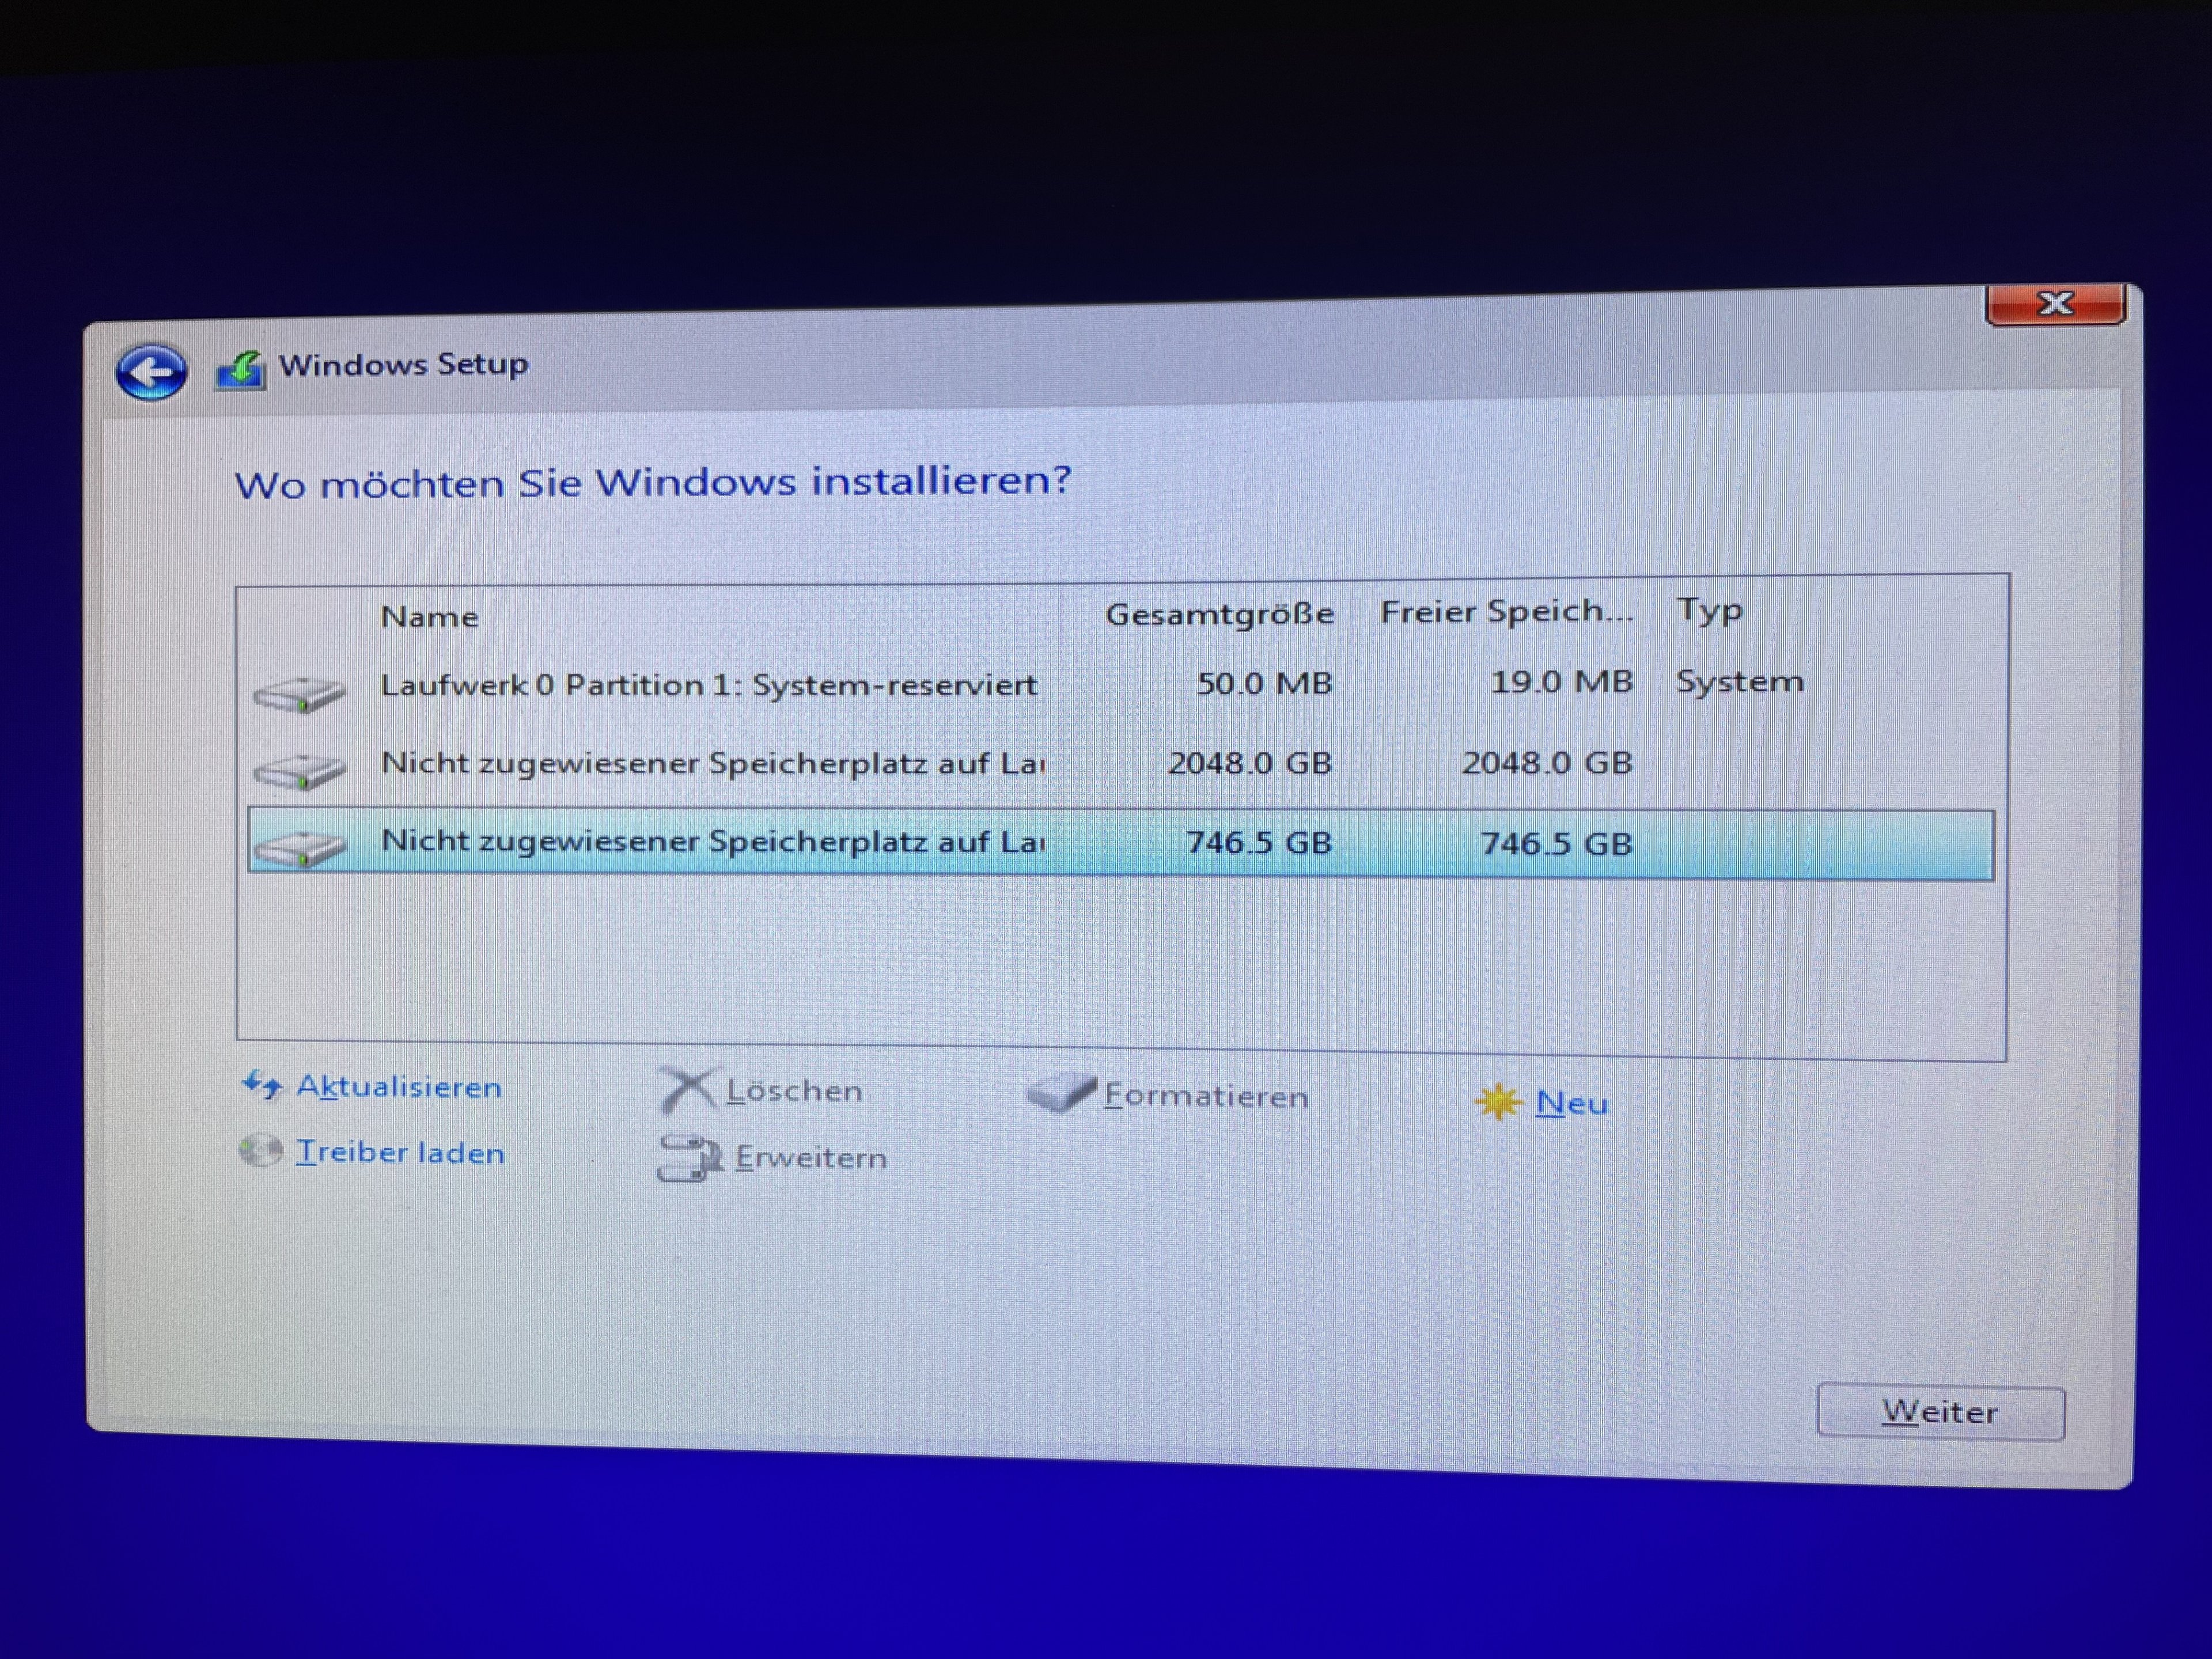Click the Gesamtgröße column header
Viewport: 2212px width, 1659px height.
pyautogui.click(x=1219, y=614)
